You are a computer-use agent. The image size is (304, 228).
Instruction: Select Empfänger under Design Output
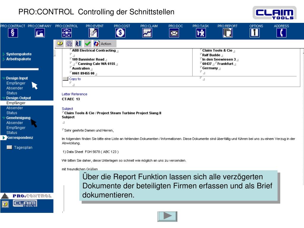16,103
